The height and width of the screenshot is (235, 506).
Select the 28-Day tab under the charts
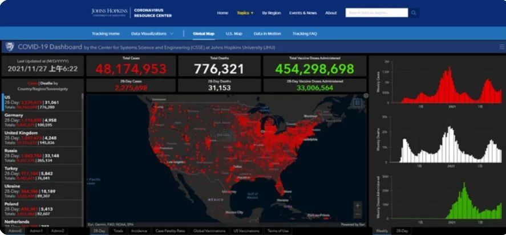point(402,231)
